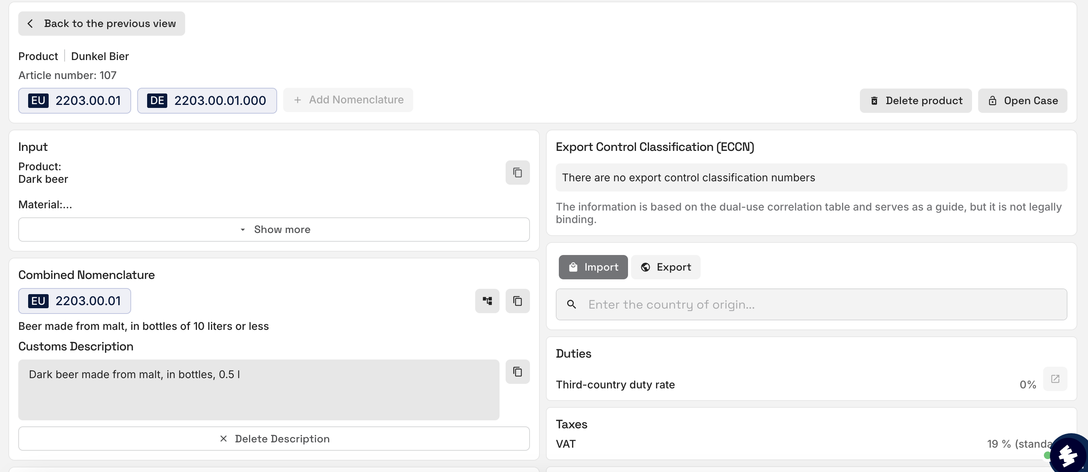
Task: Click the EU chip under Combined Nomenclature
Action: pos(75,301)
